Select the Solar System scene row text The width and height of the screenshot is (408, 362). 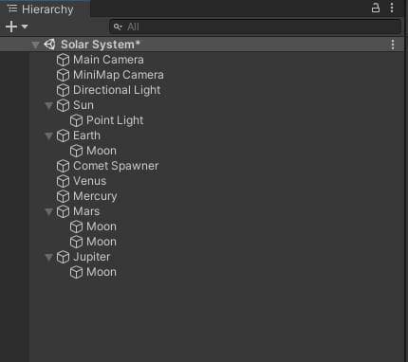101,45
